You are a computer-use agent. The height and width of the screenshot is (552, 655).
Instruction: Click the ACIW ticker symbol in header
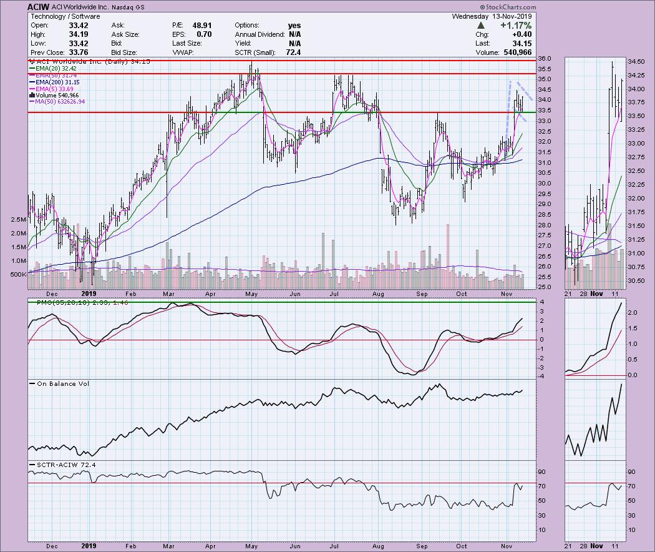tap(39, 6)
